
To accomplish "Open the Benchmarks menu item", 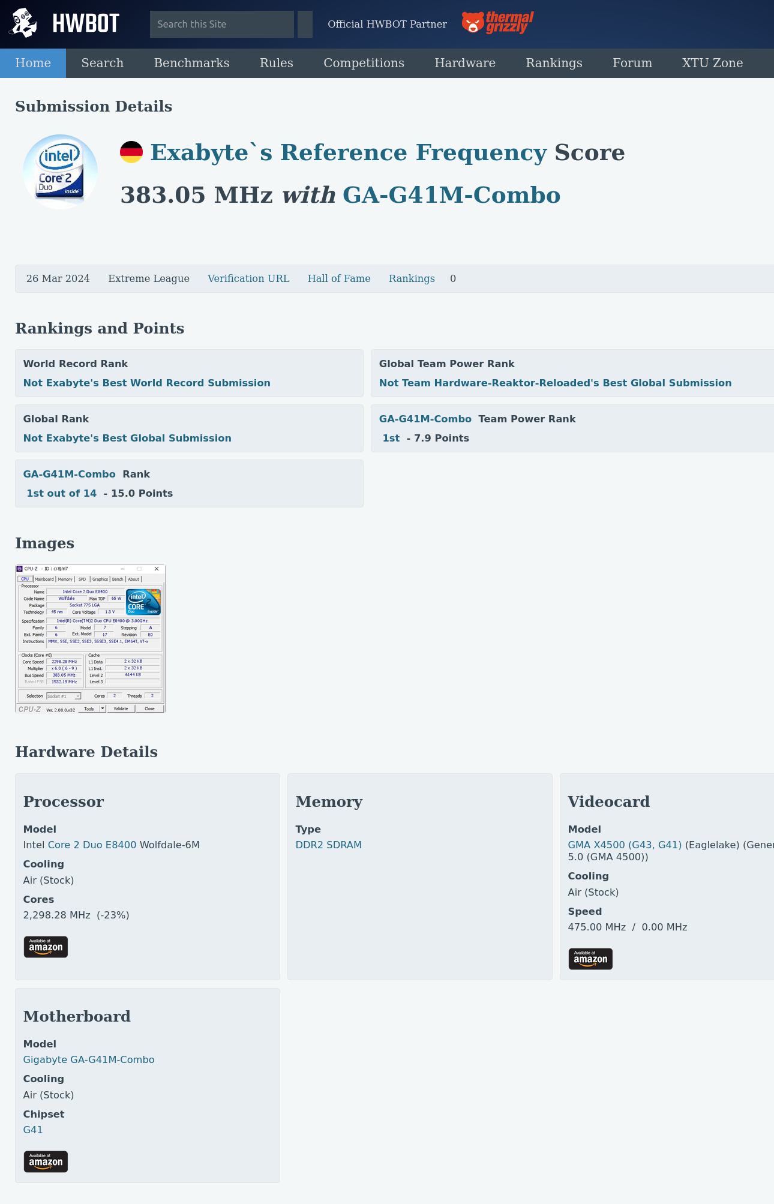I will [x=192, y=63].
